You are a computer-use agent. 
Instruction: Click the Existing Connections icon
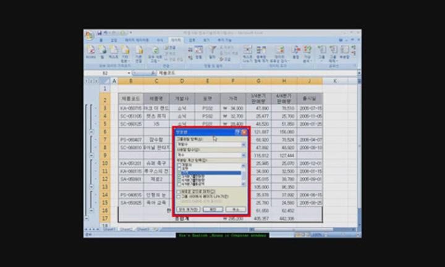point(139,54)
